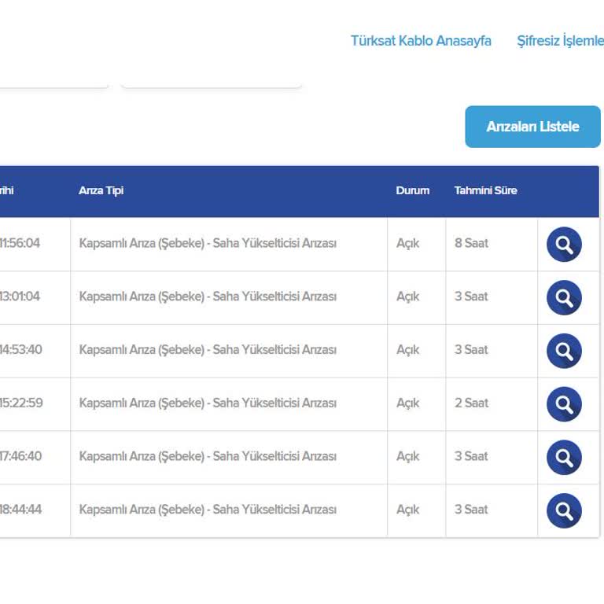The height and width of the screenshot is (604, 604).
Task: Select the 11:56:04 timestamp cell
Action: [20, 244]
